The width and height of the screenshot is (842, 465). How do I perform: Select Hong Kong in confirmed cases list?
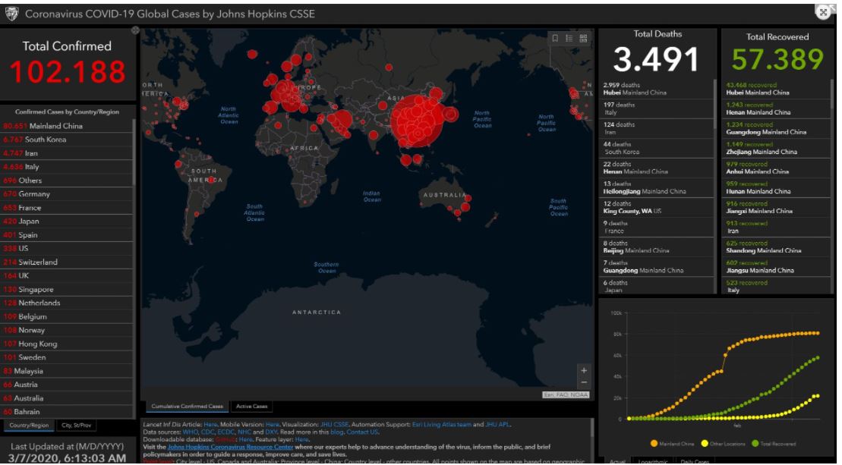click(66, 344)
